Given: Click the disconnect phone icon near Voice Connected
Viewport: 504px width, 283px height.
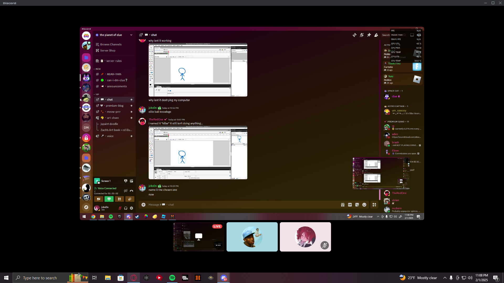Looking at the screenshot, I should (132, 191).
